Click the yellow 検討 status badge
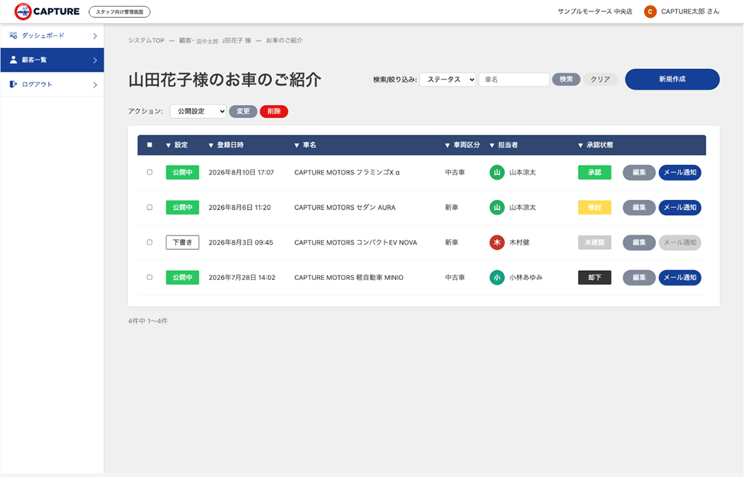 pyautogui.click(x=595, y=207)
